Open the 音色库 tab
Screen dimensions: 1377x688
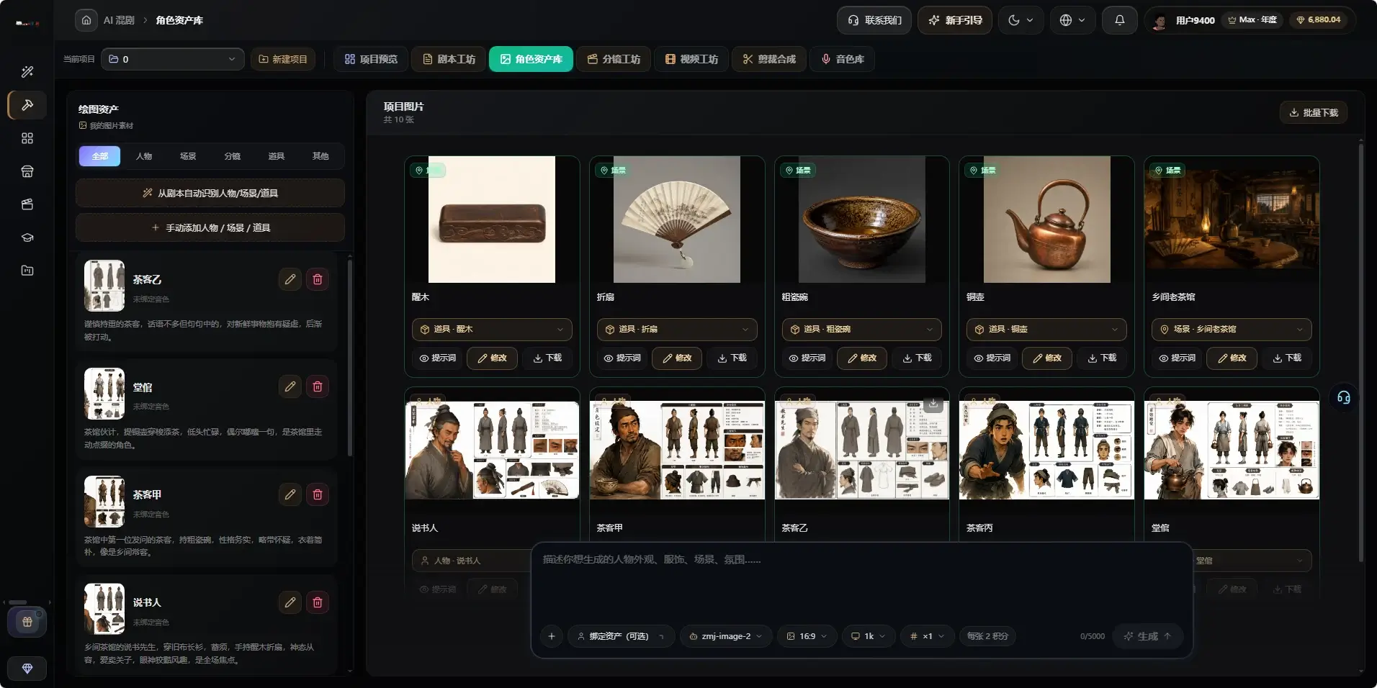point(843,59)
